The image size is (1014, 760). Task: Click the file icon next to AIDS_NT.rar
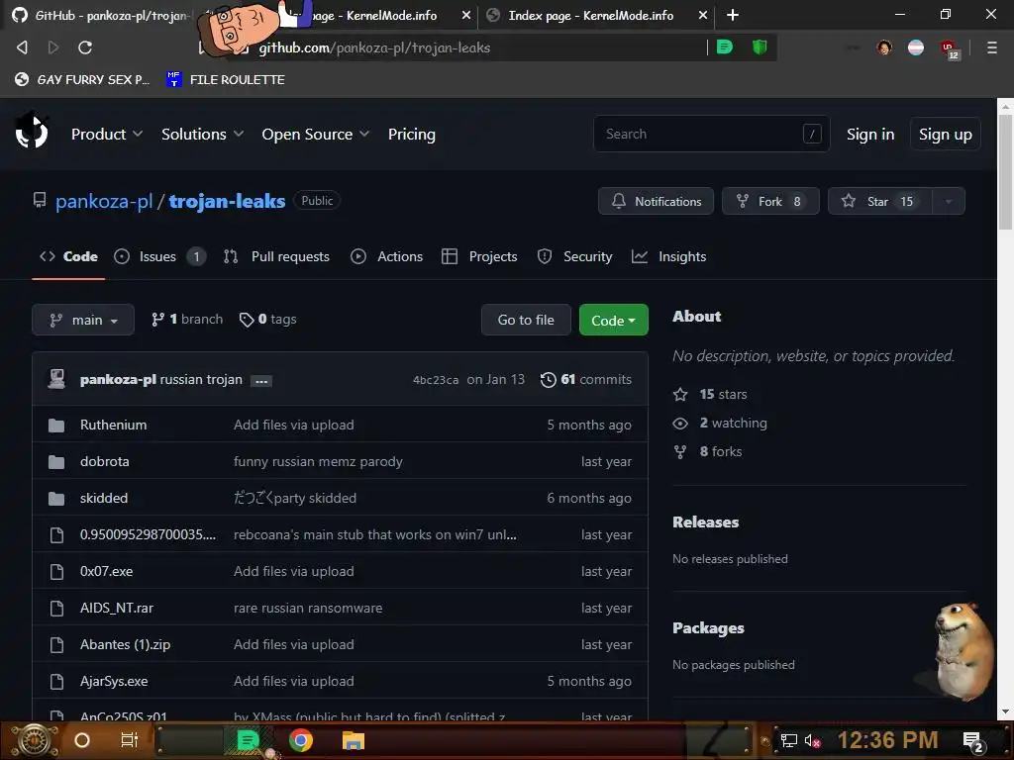coord(56,609)
